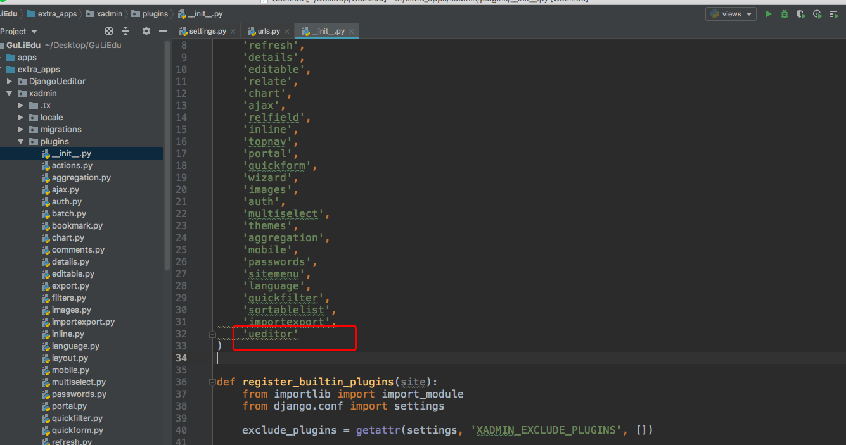Click the __init__.py breadcrumb
The height and width of the screenshot is (445, 846).
200,13
